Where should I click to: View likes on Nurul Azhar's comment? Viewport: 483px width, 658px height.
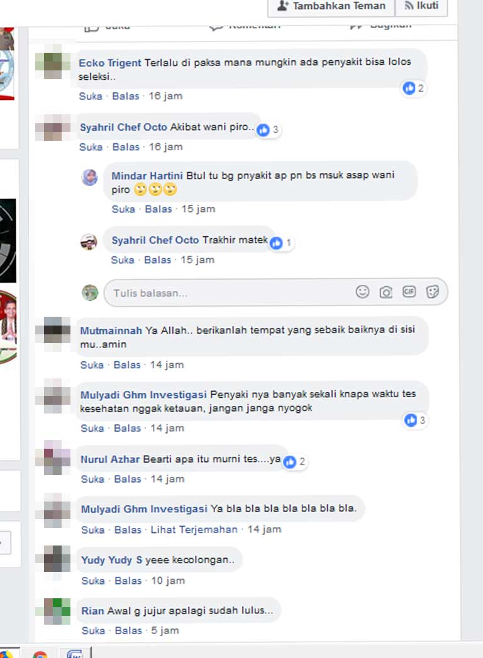[x=295, y=462]
